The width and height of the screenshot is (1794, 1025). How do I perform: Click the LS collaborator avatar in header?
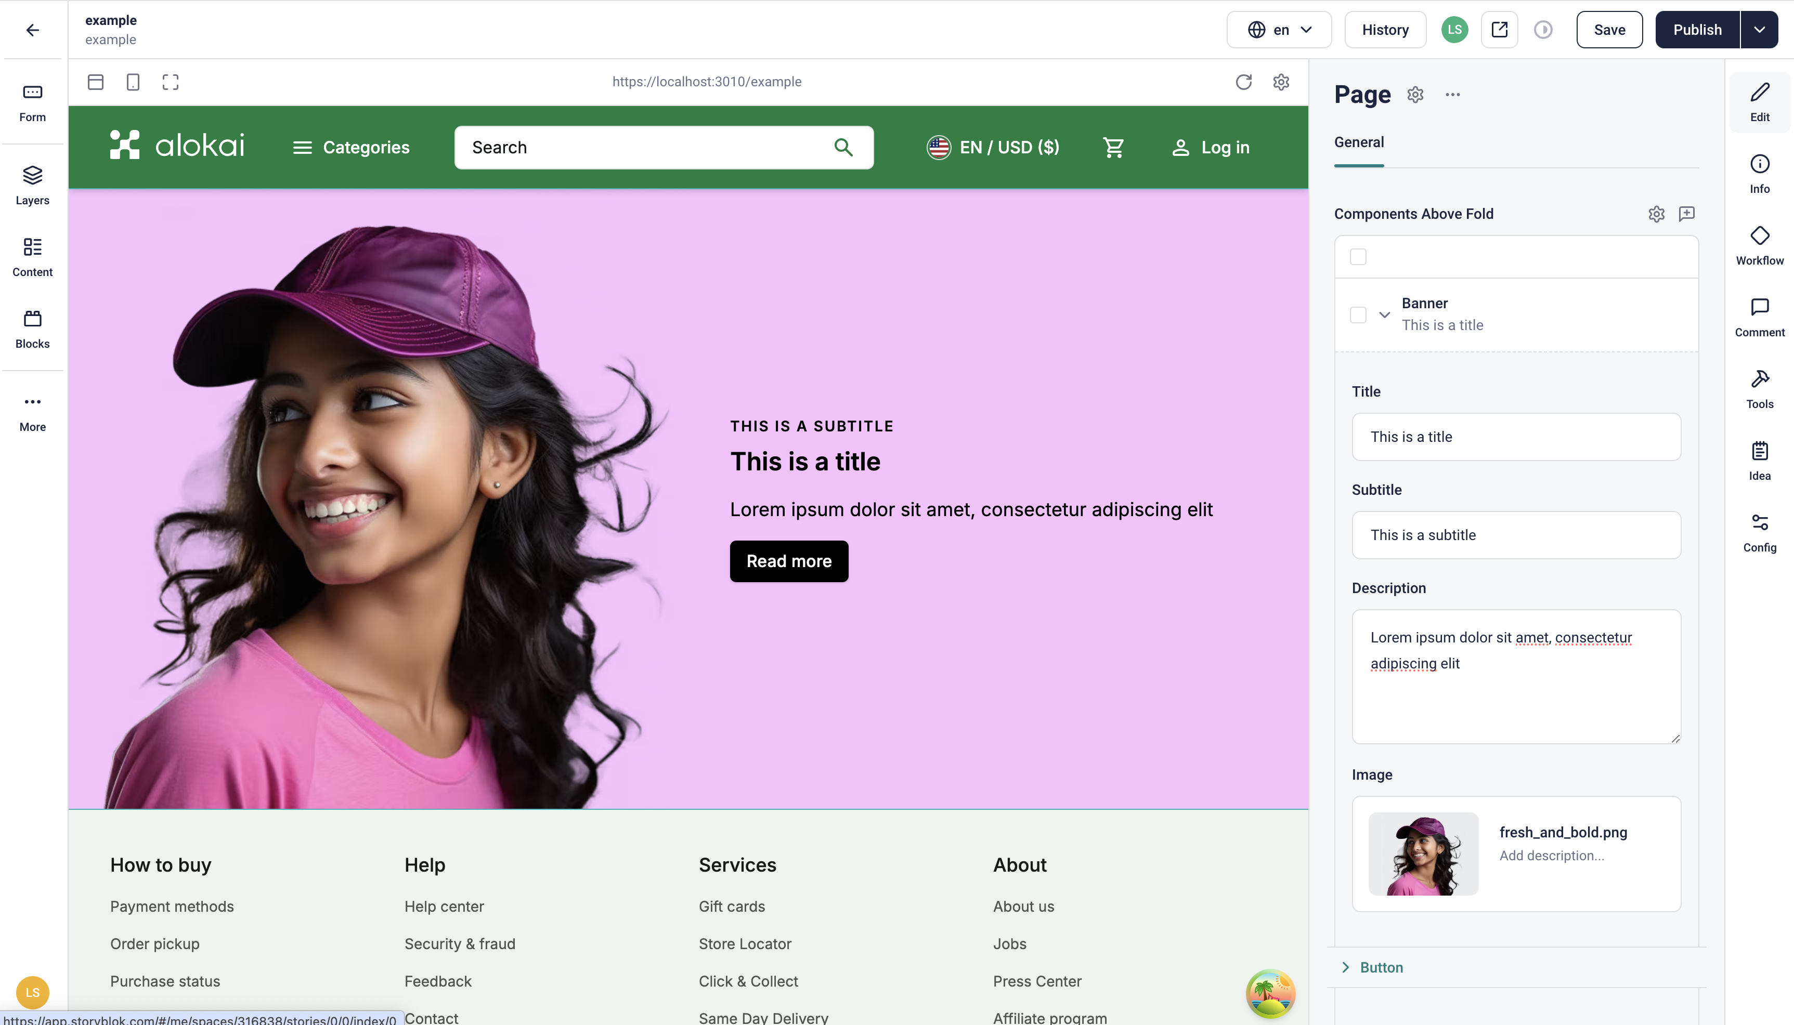click(x=1454, y=30)
